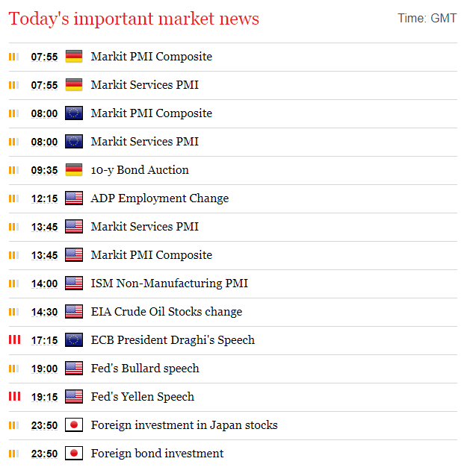The image size is (473, 473).
Task: Click red high-impact bars for Yellen Speech
Action: (x=14, y=396)
